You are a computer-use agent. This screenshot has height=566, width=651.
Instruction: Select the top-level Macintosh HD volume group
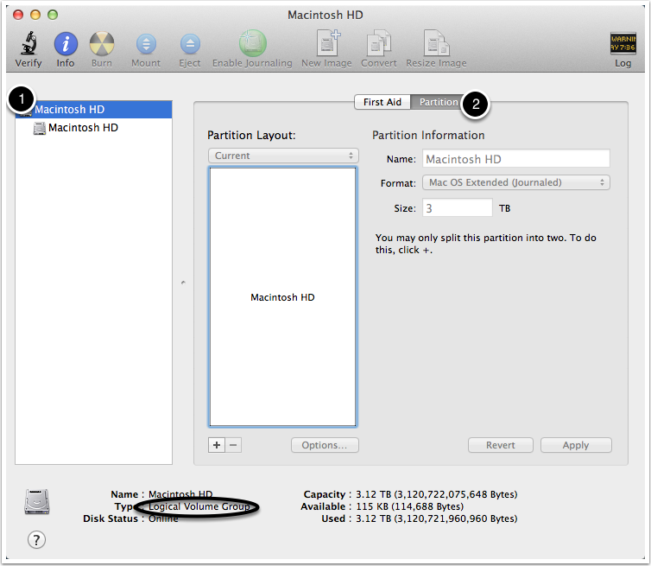coord(93,109)
